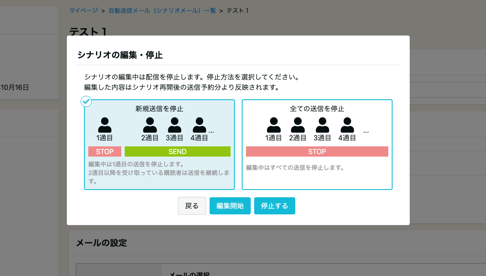This screenshot has height=276, width=486.
Task: Click 2通目 person icon in 全ての送信を停止 card
Action: point(298,125)
